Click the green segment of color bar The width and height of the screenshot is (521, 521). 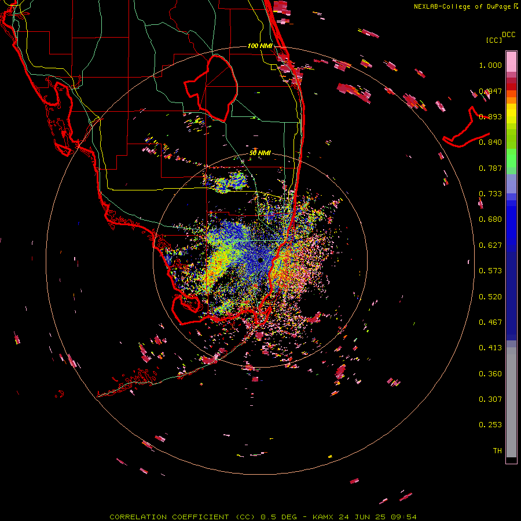[x=511, y=158]
